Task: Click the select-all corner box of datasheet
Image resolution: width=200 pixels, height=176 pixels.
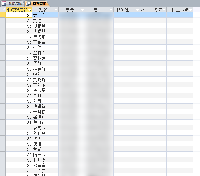Action: tap(3, 10)
